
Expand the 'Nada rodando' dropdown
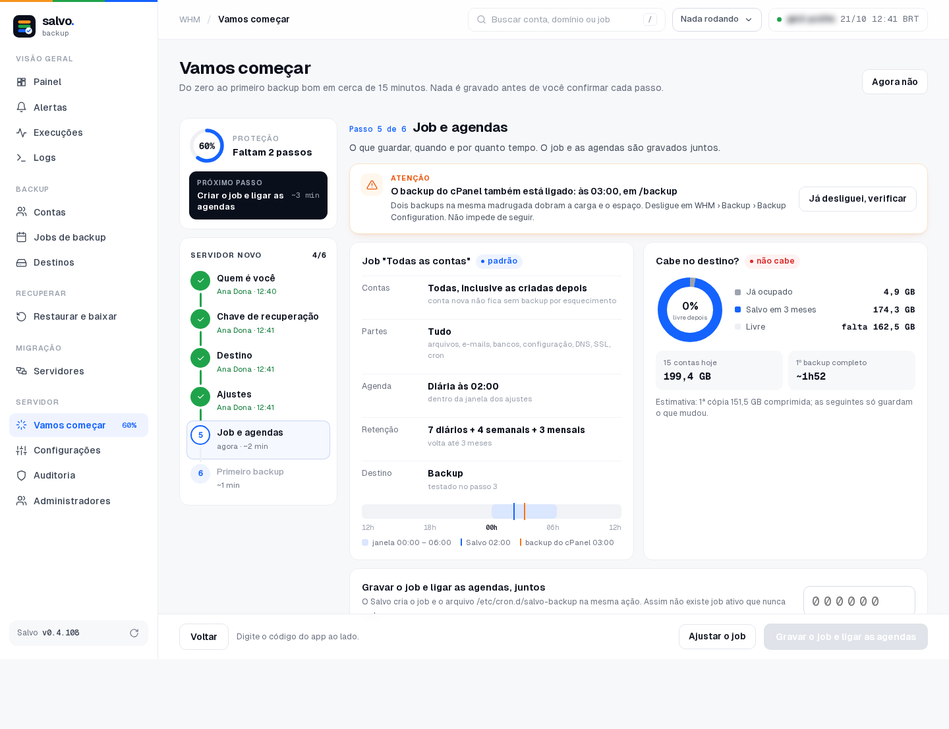717,20
